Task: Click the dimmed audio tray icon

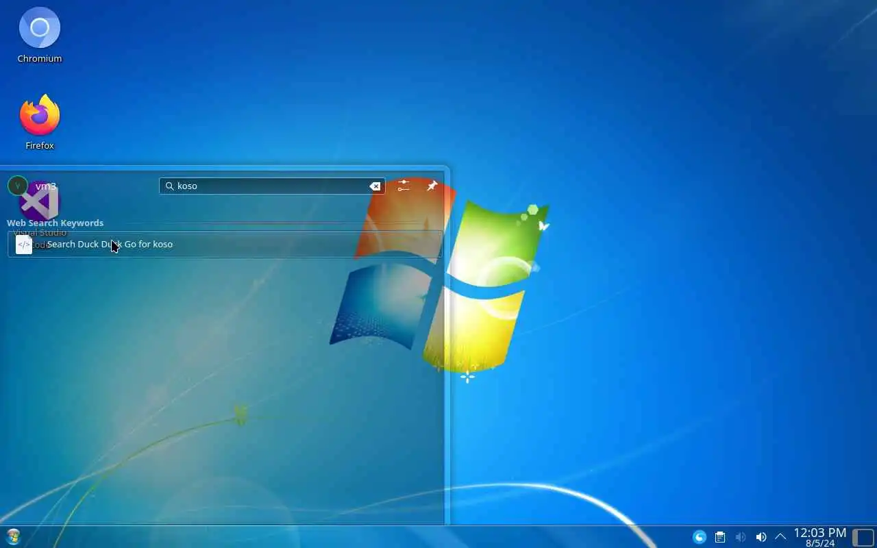Action: [x=741, y=537]
